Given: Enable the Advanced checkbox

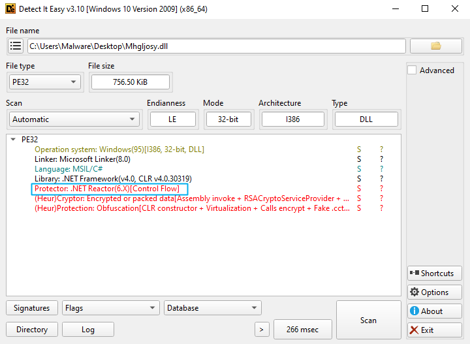Looking at the screenshot, I should click(x=412, y=70).
